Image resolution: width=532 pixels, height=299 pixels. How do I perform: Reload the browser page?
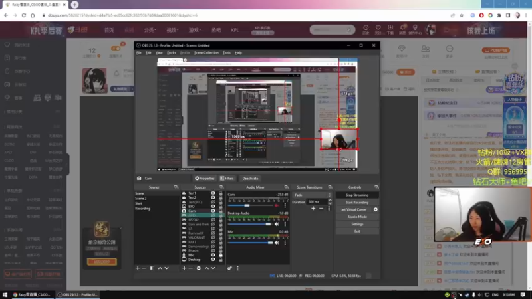tap(24, 15)
